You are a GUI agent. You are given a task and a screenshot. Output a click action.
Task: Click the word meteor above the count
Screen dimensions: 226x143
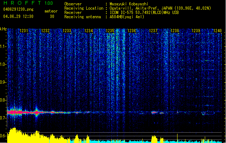tap(51, 11)
